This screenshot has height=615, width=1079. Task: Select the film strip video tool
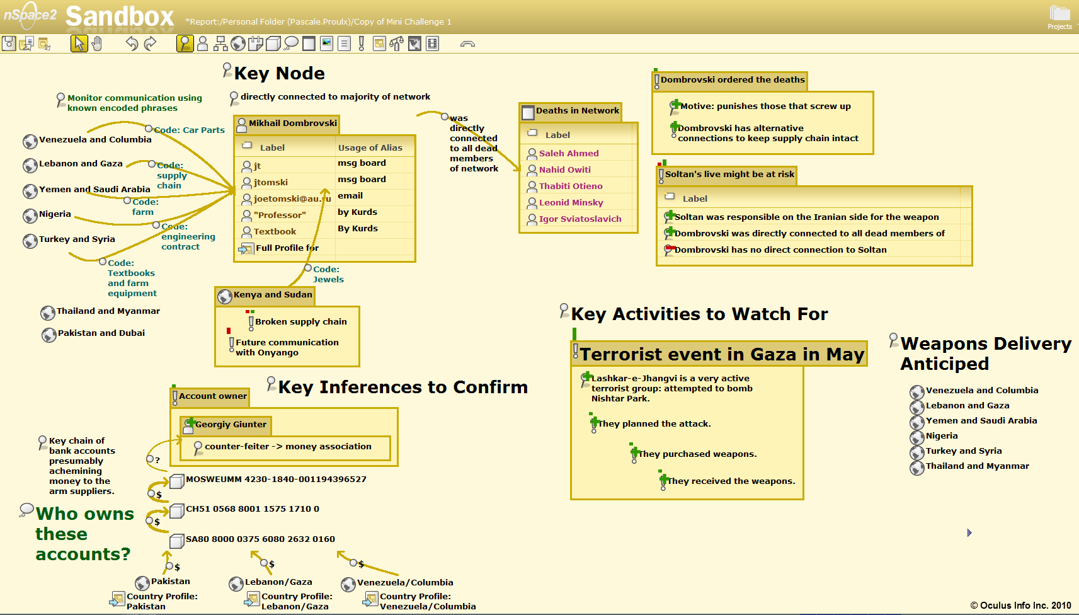pos(432,43)
